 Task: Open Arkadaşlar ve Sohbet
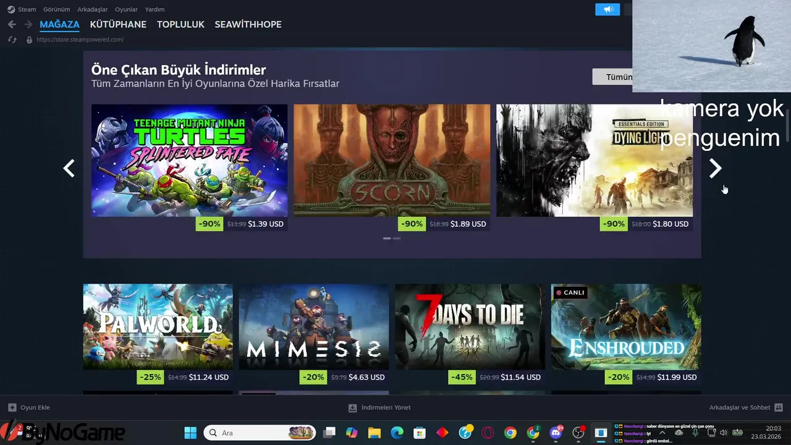(x=740, y=407)
